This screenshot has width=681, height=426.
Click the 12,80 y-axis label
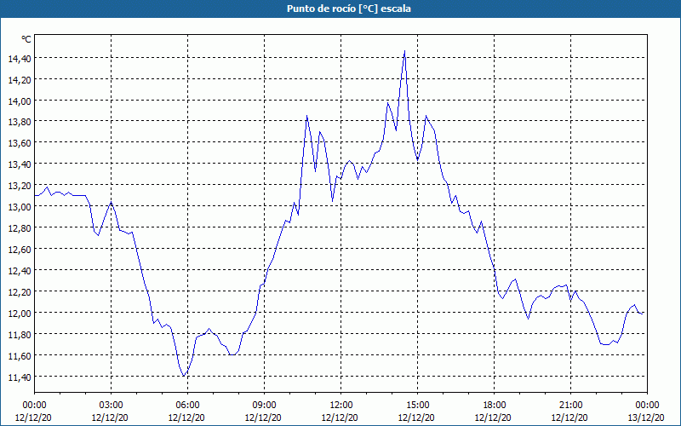coord(20,228)
